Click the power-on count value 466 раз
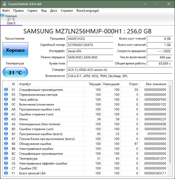 click(159, 57)
